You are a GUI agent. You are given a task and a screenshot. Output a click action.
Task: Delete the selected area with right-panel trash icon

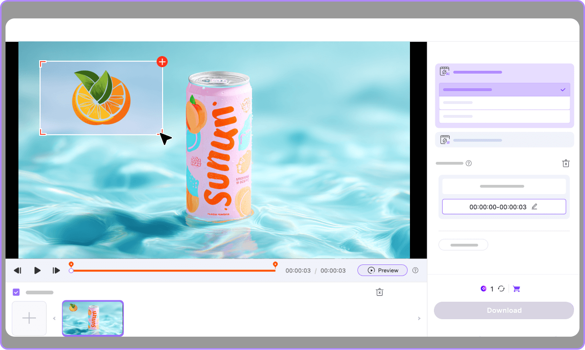click(x=566, y=163)
